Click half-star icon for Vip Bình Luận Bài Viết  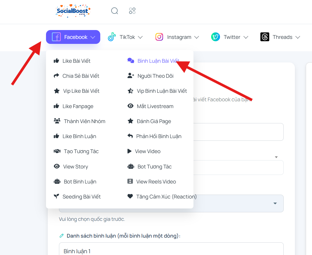130,91
